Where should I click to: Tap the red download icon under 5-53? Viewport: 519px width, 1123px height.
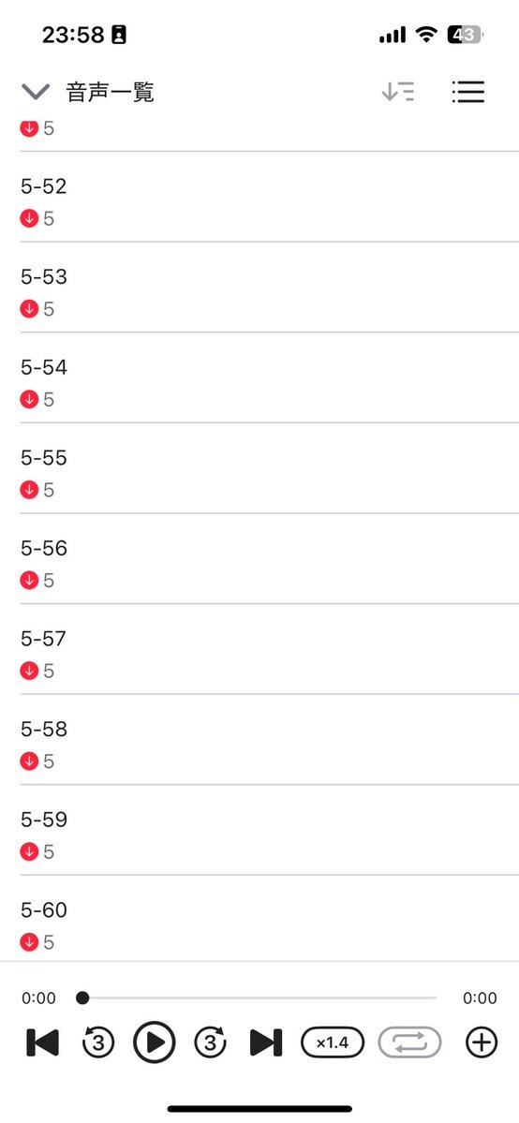[29, 309]
